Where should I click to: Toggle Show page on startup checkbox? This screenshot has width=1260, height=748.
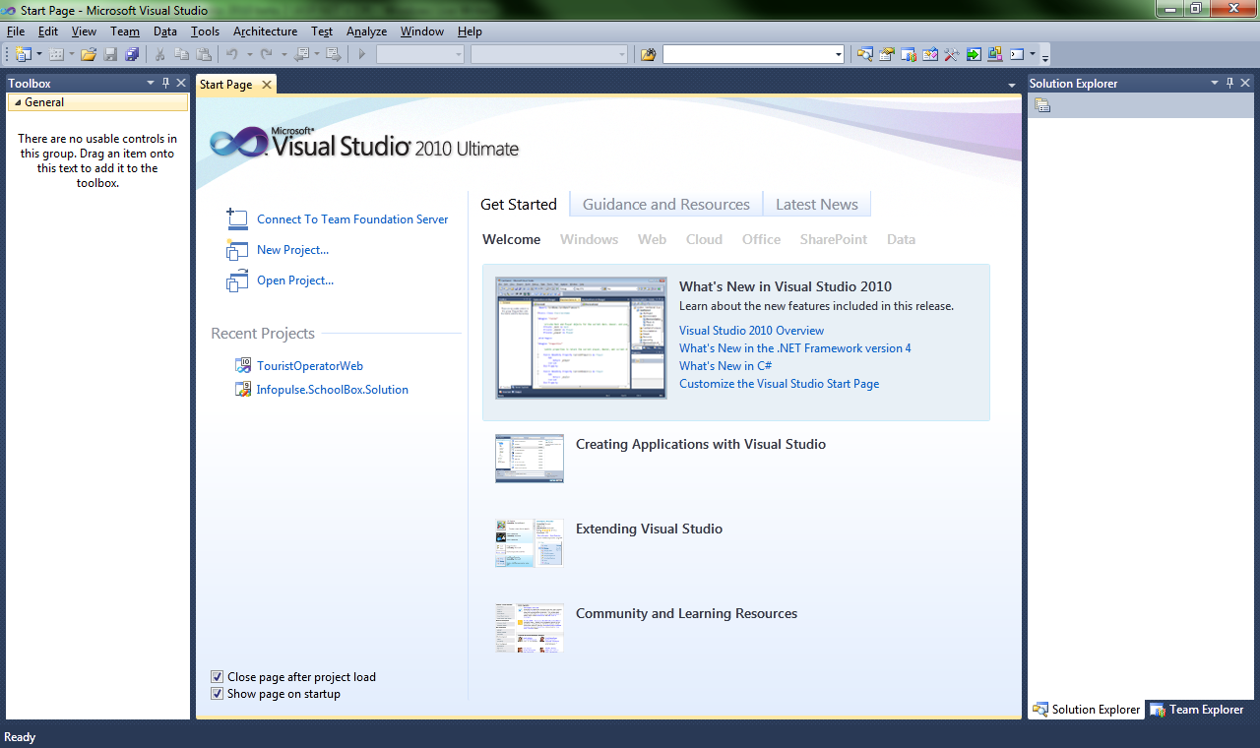pyautogui.click(x=218, y=694)
